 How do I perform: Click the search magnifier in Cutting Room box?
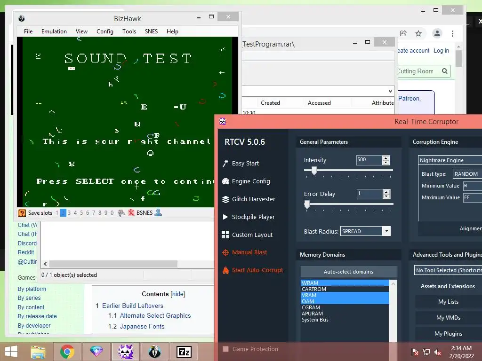point(444,71)
